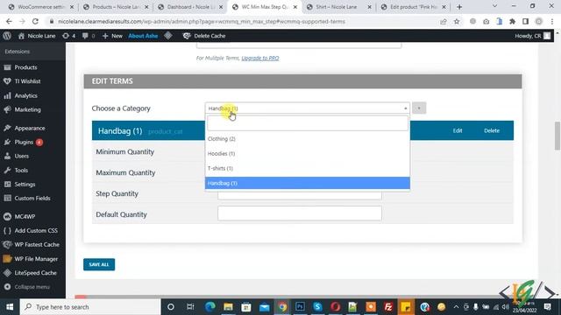Open the comments bubble in admin bar
Screen dimensions: 561x315
(x=89, y=36)
